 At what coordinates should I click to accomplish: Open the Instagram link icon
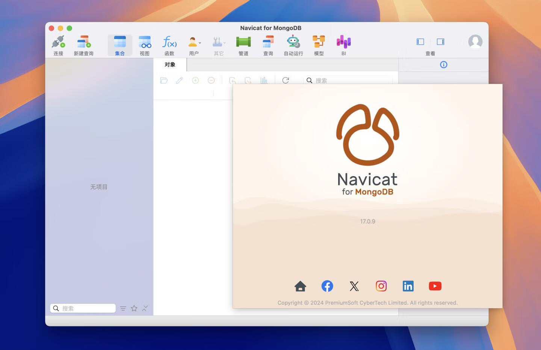(x=381, y=286)
